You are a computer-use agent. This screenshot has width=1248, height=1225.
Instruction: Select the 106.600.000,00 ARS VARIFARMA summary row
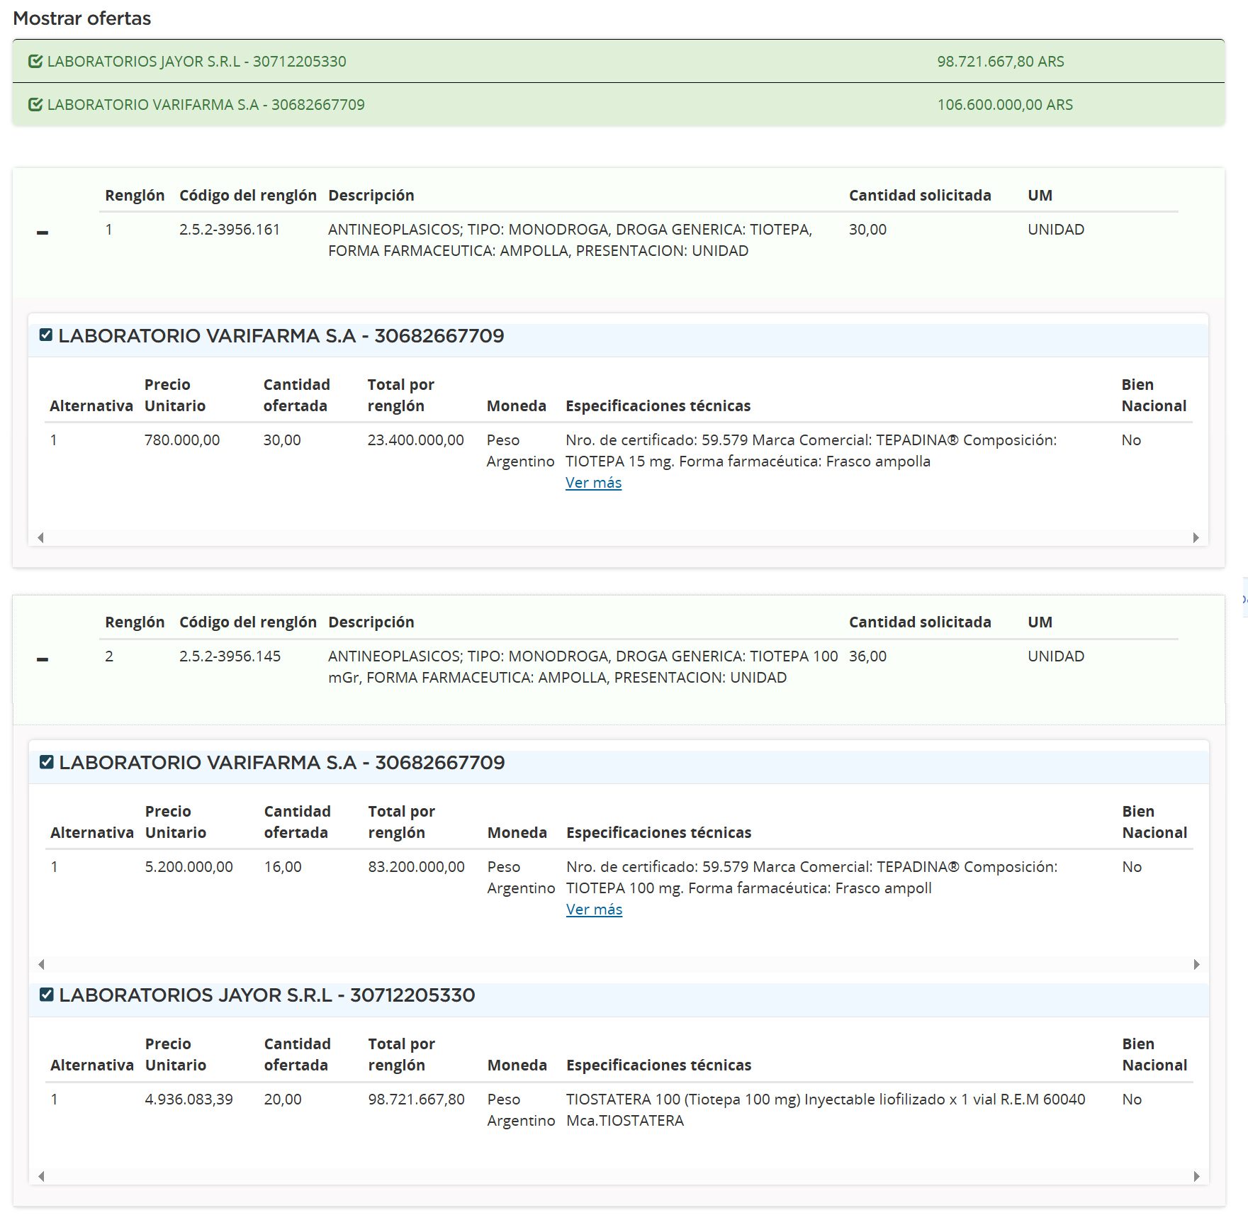pyautogui.click(x=618, y=105)
